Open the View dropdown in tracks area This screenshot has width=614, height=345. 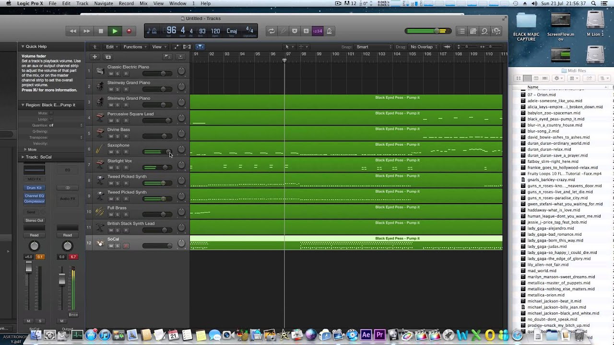coord(158,46)
